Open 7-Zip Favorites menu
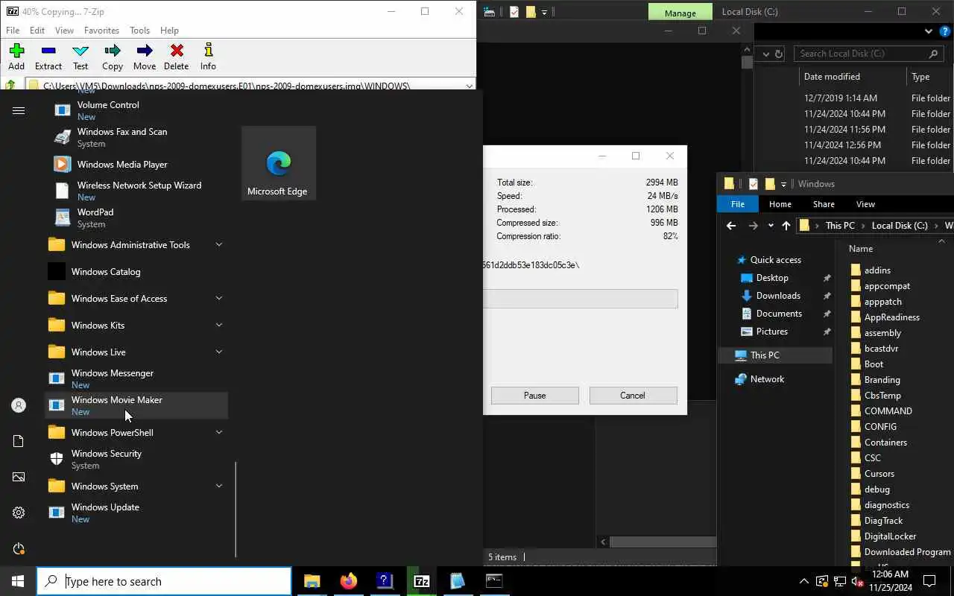 click(x=101, y=31)
